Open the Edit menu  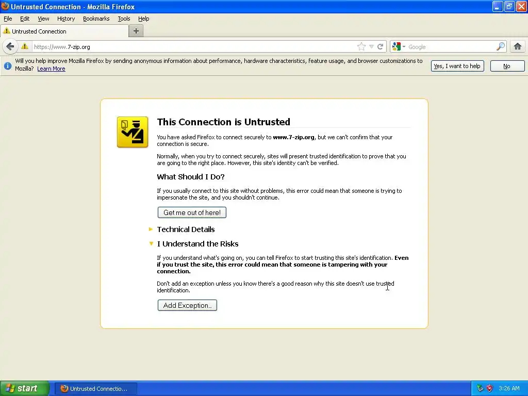25,19
